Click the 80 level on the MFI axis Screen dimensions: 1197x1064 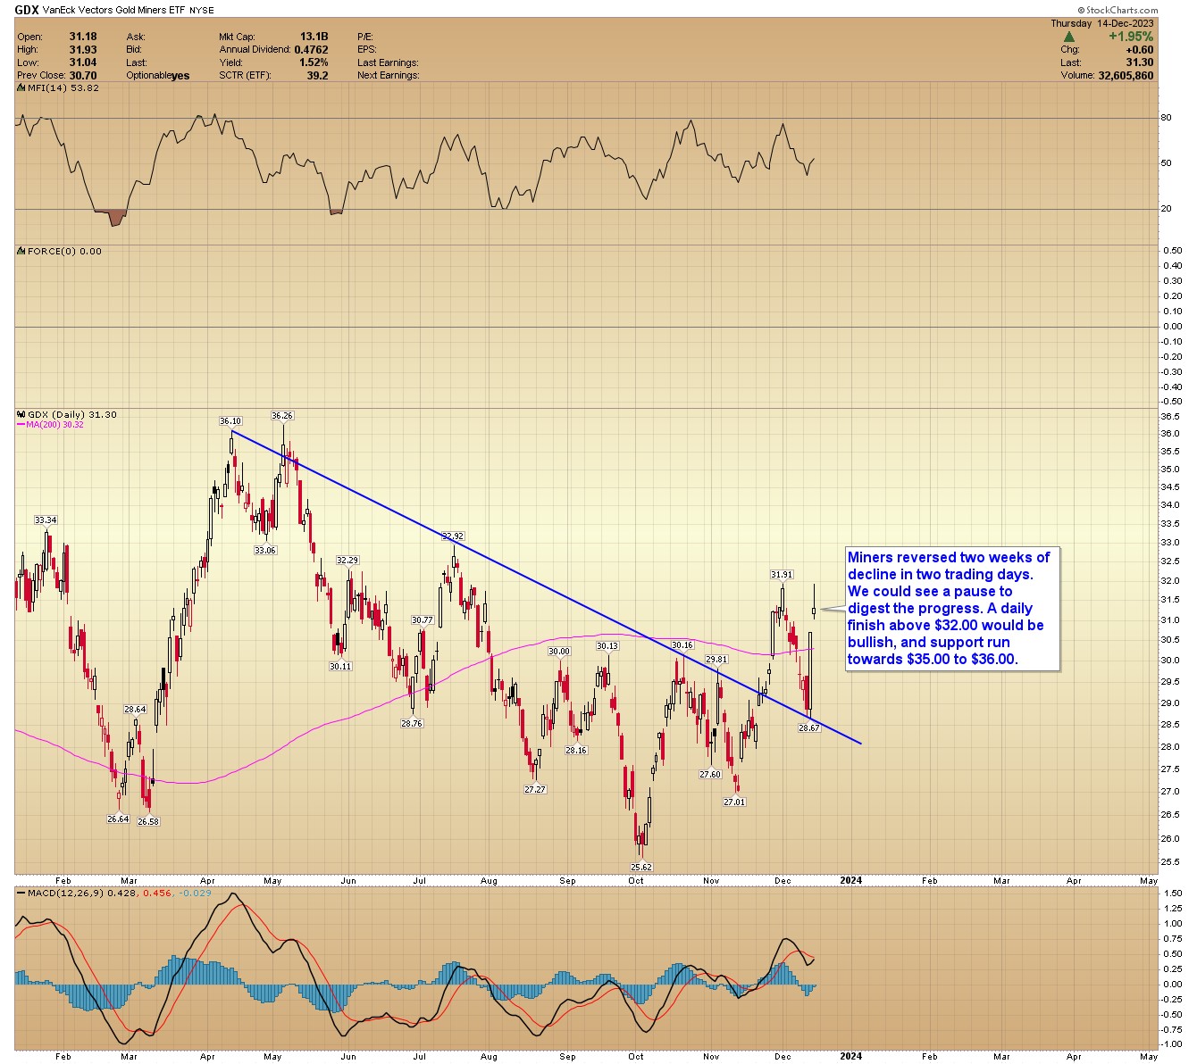click(x=1165, y=118)
